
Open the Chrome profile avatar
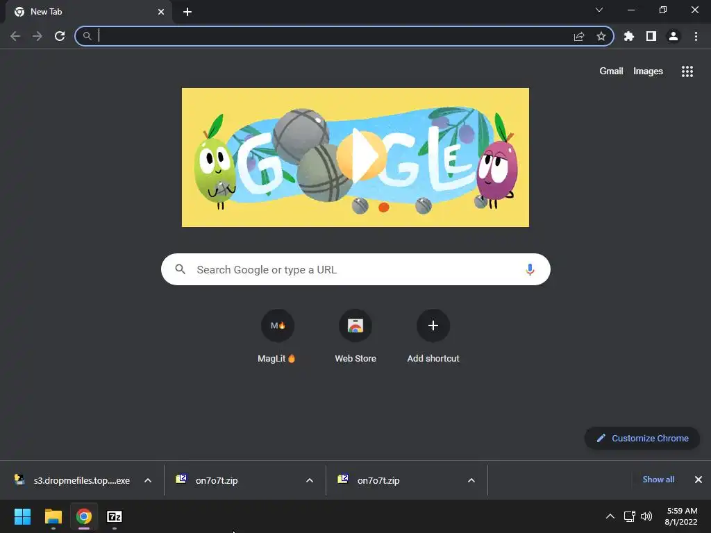674,36
